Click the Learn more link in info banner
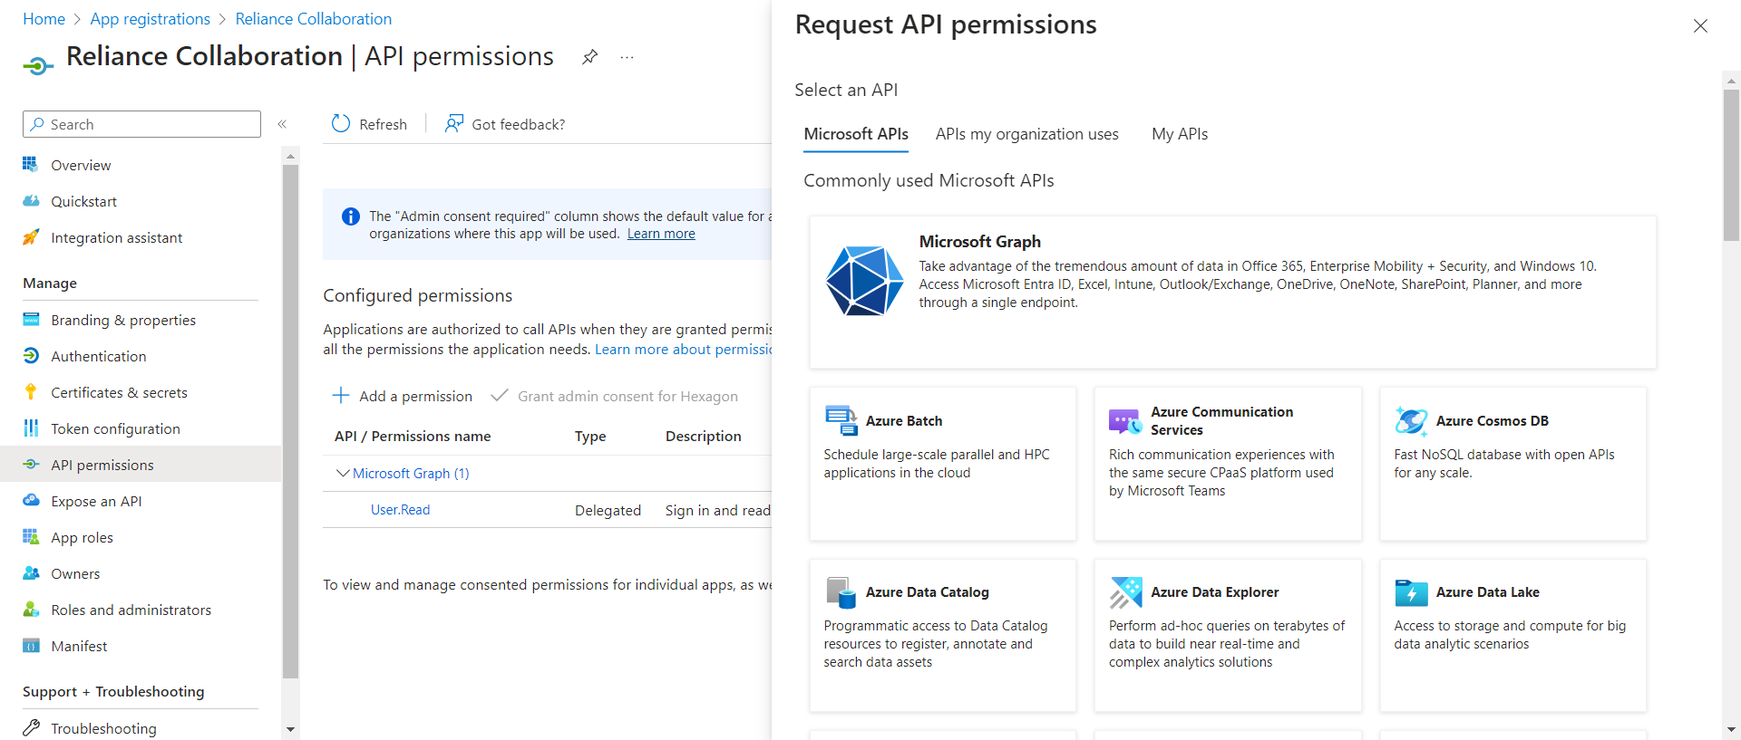 tap(661, 234)
